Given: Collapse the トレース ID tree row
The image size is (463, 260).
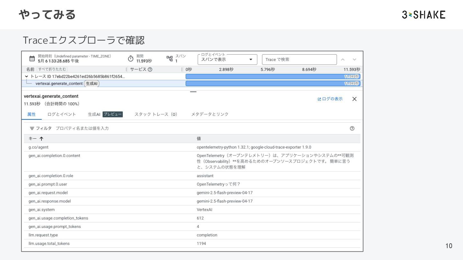Looking at the screenshot, I should click(x=26, y=76).
